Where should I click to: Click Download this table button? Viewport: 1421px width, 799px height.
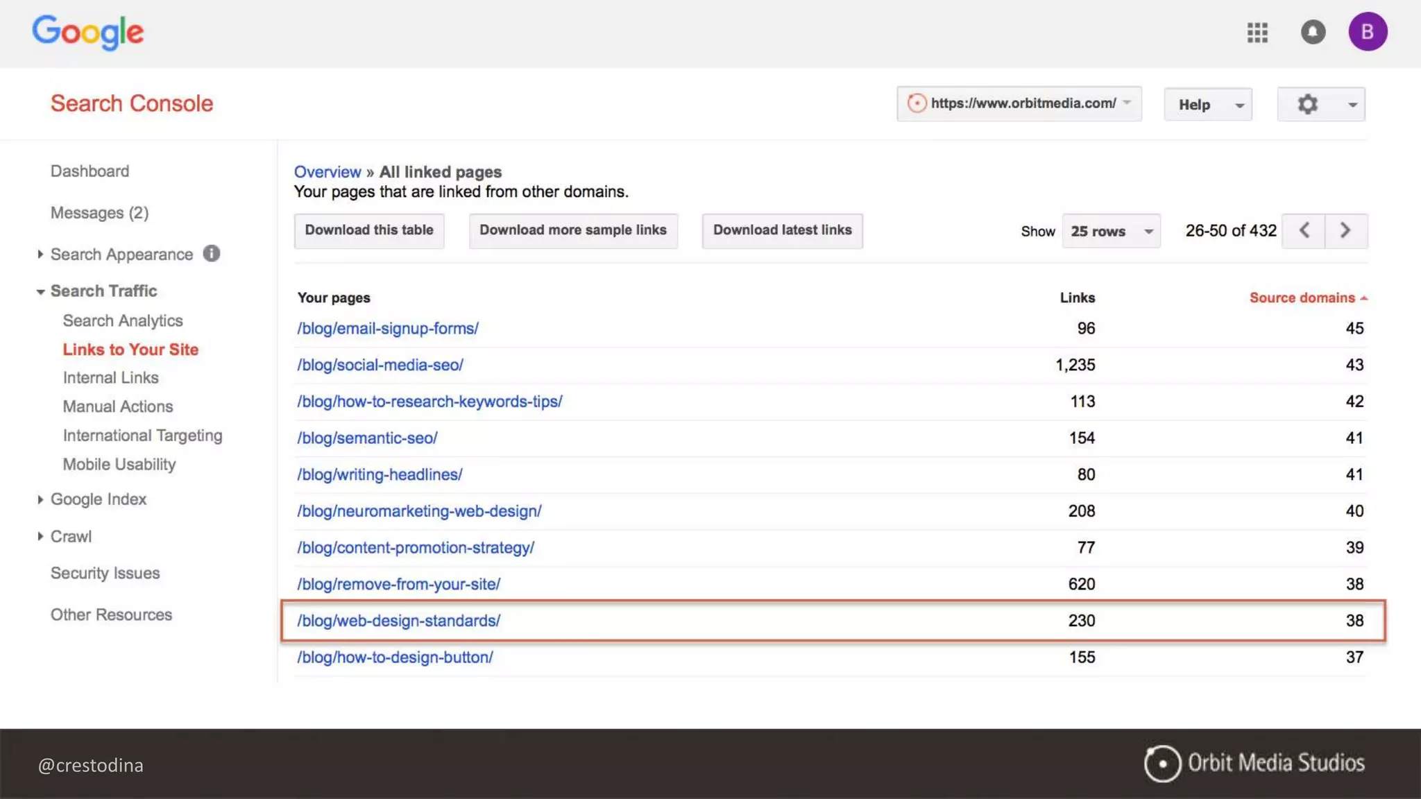pos(368,231)
